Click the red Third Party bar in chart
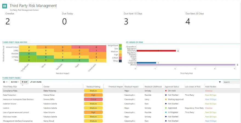The width and height of the screenshot is (241, 123). tap(156, 51)
